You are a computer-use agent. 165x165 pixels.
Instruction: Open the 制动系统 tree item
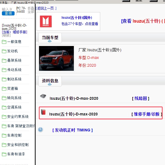(14, 79)
